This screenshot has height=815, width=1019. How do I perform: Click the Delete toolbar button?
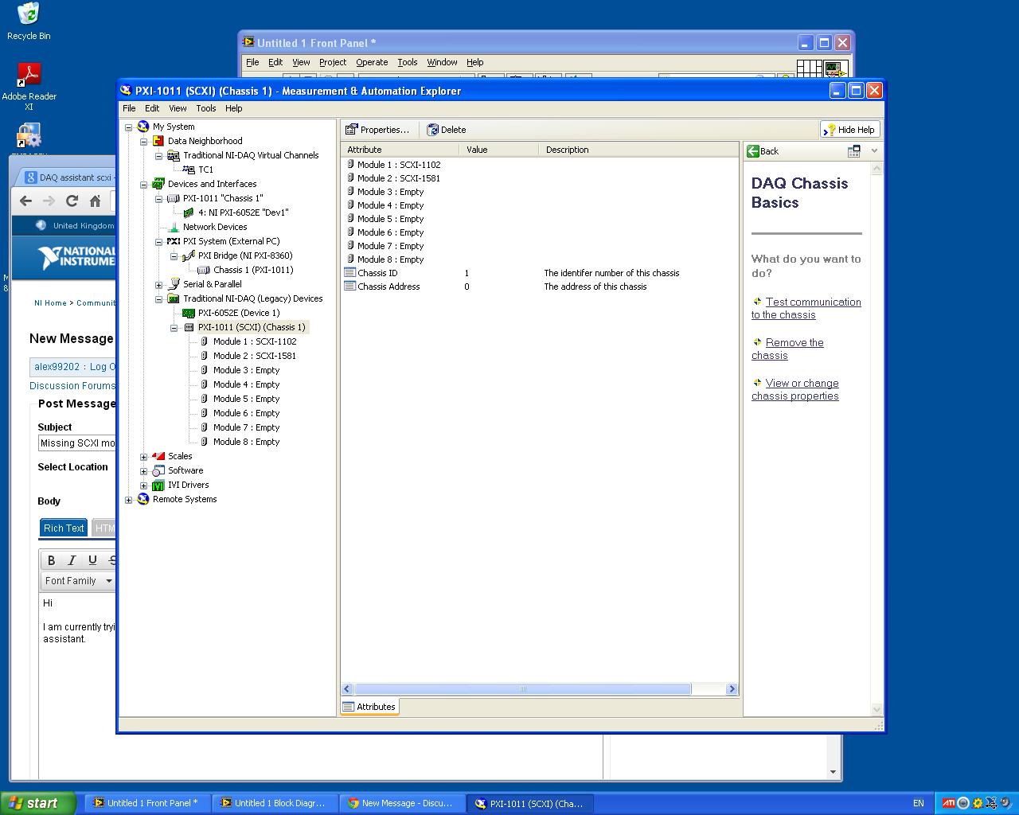[447, 130]
